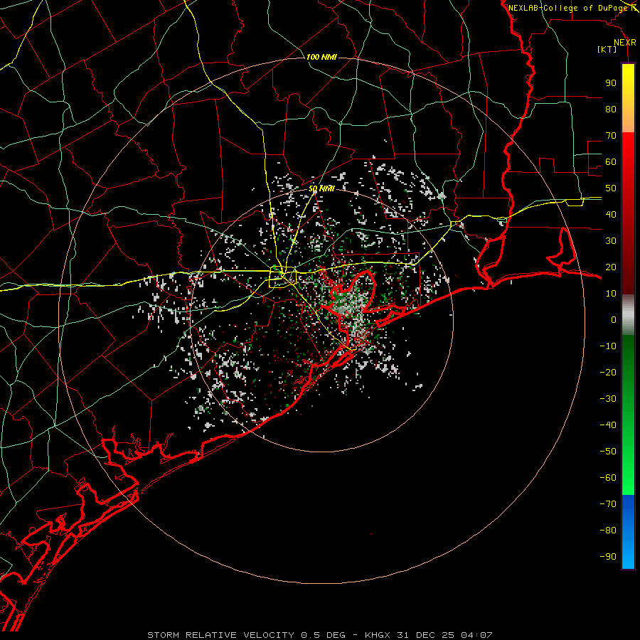Screen dimensions: 640x640
Task: Click the 50 NMI range ring label
Action: [321, 188]
